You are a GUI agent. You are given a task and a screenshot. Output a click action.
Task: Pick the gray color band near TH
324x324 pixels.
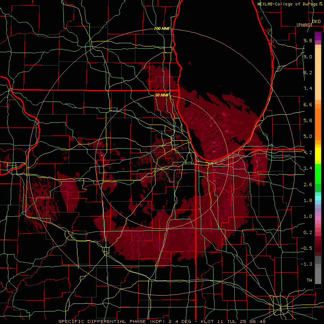(x=318, y=276)
